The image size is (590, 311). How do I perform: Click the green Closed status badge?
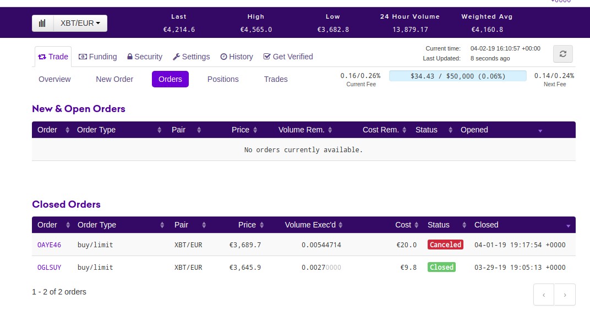pyautogui.click(x=442, y=267)
